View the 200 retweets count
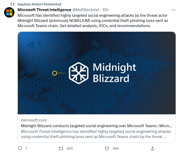This screenshot has height=154, width=180. 70,148
